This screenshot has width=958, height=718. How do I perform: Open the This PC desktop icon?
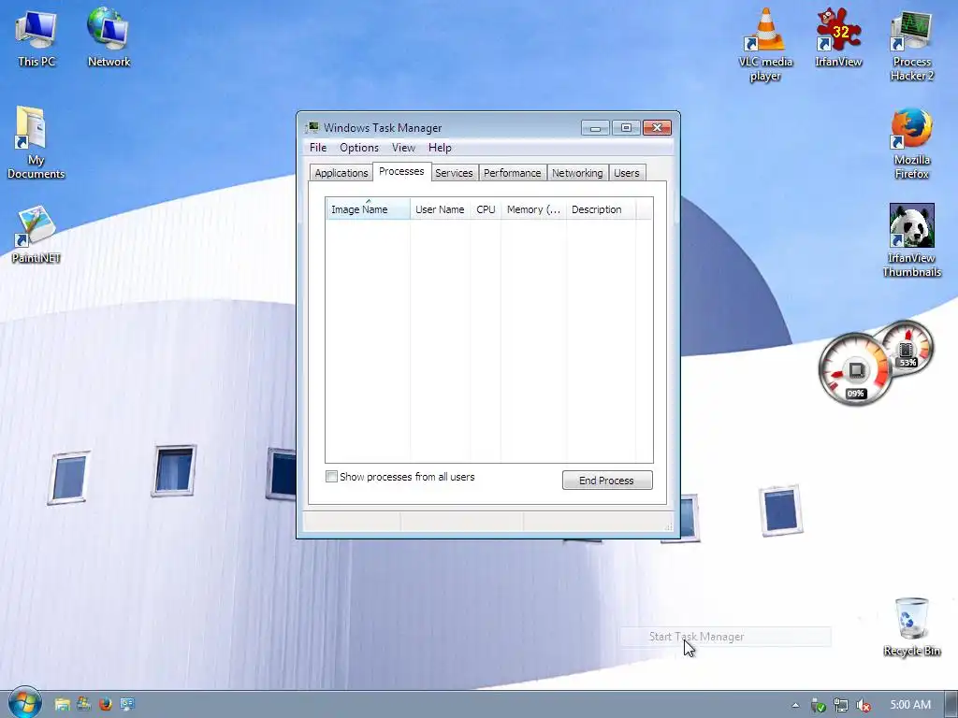pyautogui.click(x=36, y=36)
